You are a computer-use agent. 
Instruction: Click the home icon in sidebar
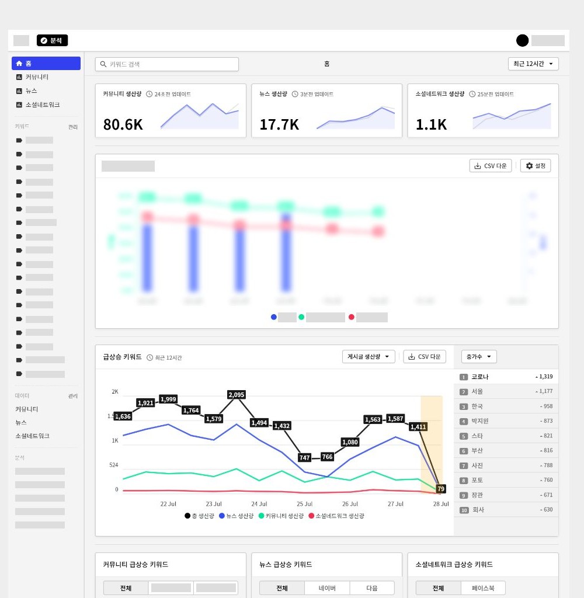19,64
